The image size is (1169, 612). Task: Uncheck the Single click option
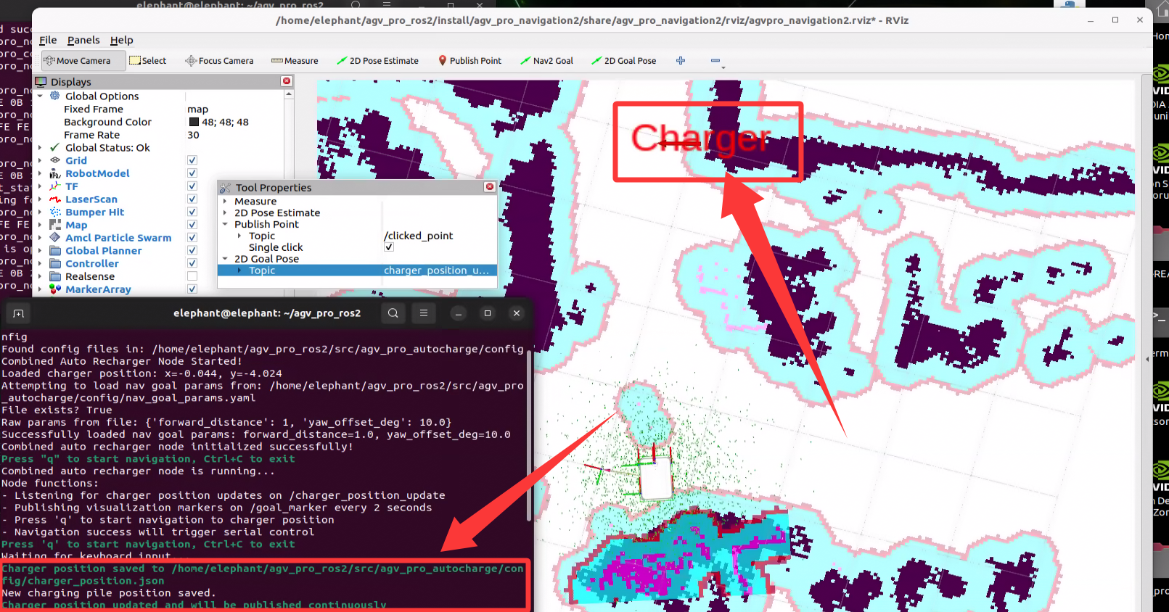click(x=389, y=247)
